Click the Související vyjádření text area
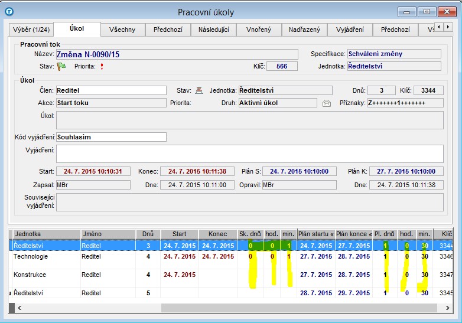462x323 pixels. coord(250,202)
